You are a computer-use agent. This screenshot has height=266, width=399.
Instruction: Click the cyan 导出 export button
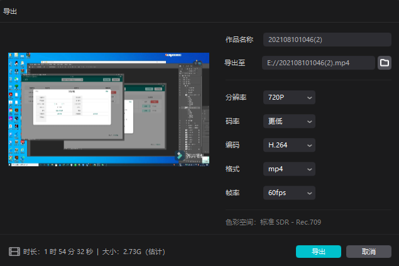pyautogui.click(x=319, y=252)
